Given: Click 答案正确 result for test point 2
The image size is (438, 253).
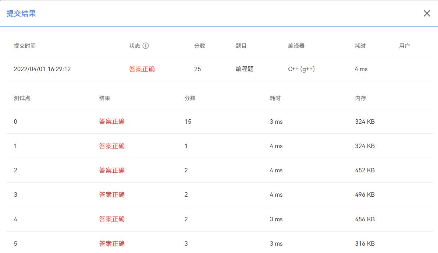Looking at the screenshot, I should pyautogui.click(x=112, y=170).
